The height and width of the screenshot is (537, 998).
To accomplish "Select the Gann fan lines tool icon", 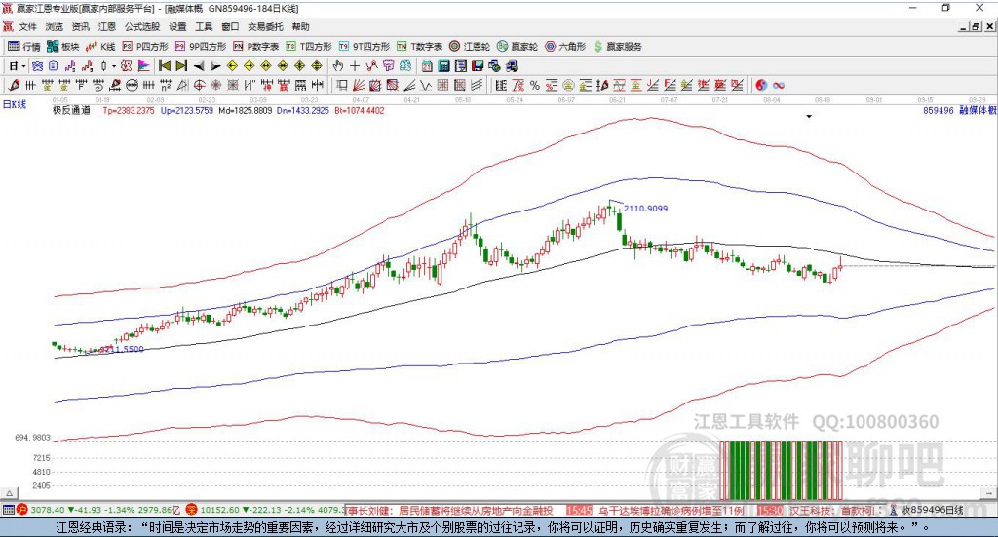I will coord(359,85).
